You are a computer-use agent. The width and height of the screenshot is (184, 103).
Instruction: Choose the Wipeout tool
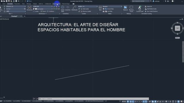[125, 8]
